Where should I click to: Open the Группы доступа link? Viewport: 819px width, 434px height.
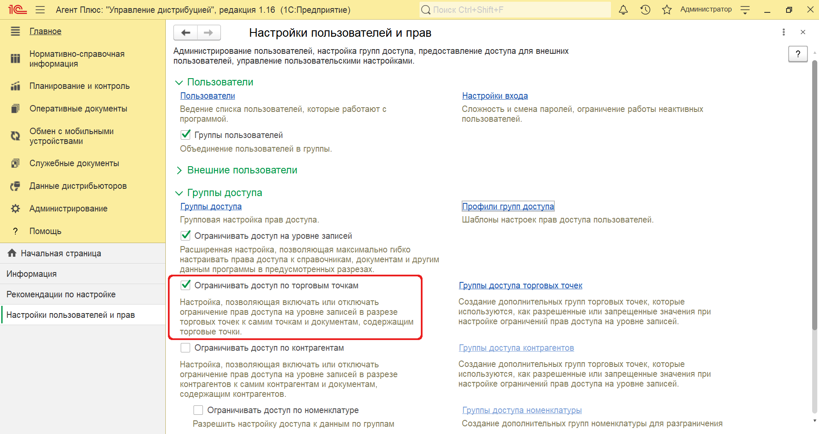[211, 206]
